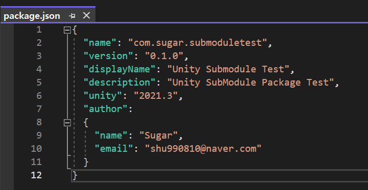Pin the package.json tab
Screen dimensions: 368x190
tap(72, 16)
